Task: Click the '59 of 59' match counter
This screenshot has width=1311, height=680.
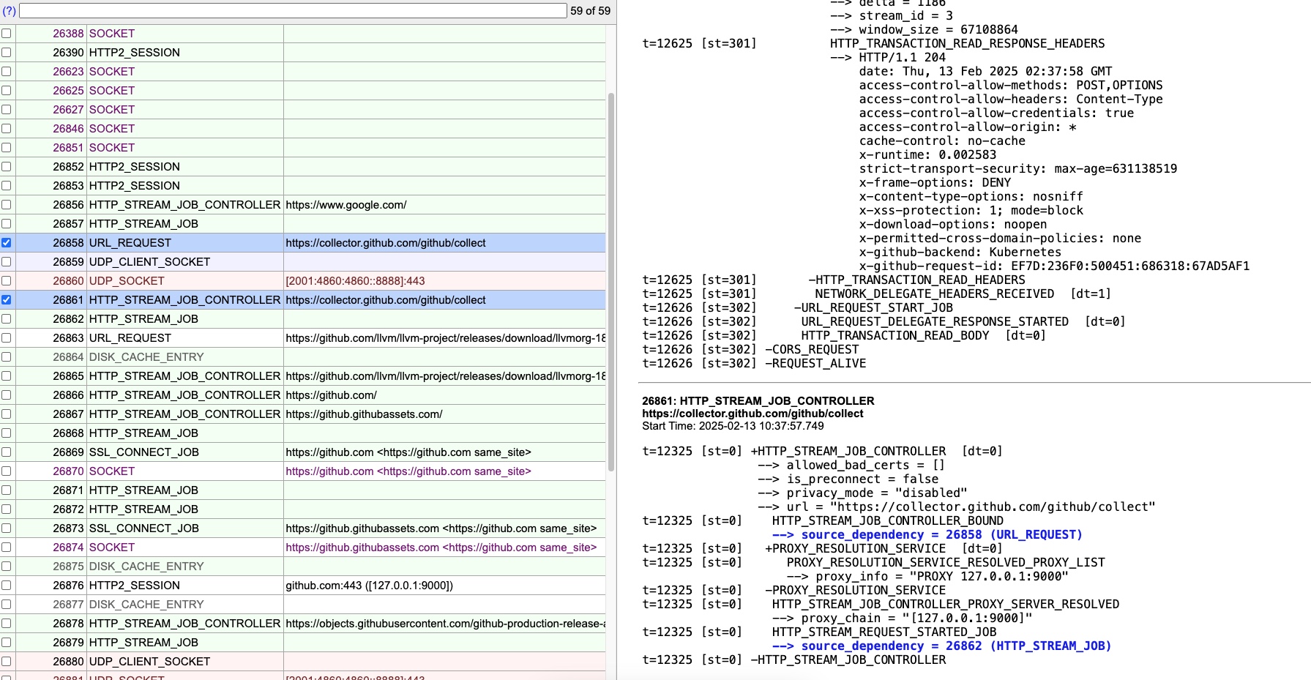Action: click(x=590, y=11)
